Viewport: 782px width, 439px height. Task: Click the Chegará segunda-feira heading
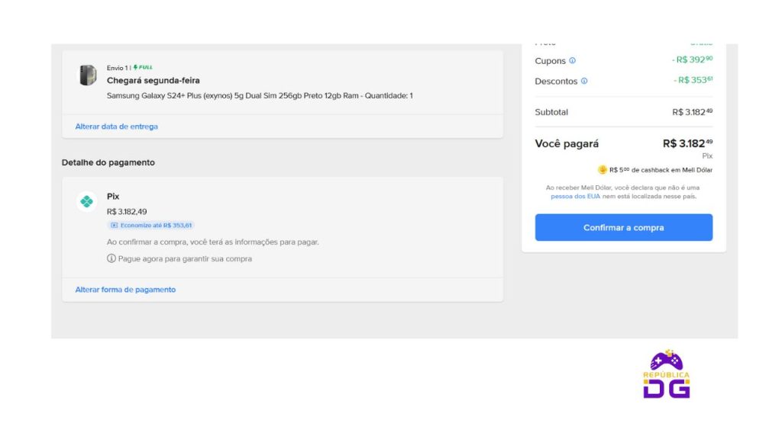(153, 81)
